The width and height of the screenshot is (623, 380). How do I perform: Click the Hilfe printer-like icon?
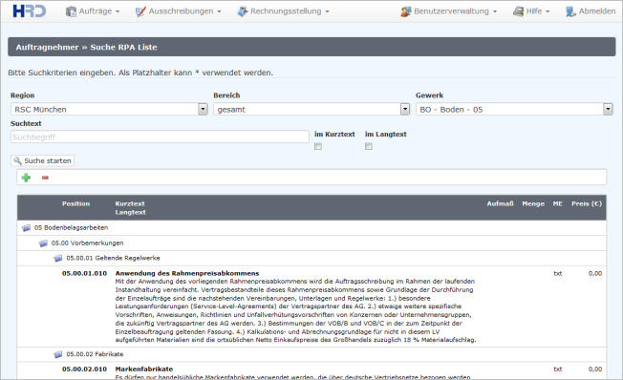tap(518, 11)
